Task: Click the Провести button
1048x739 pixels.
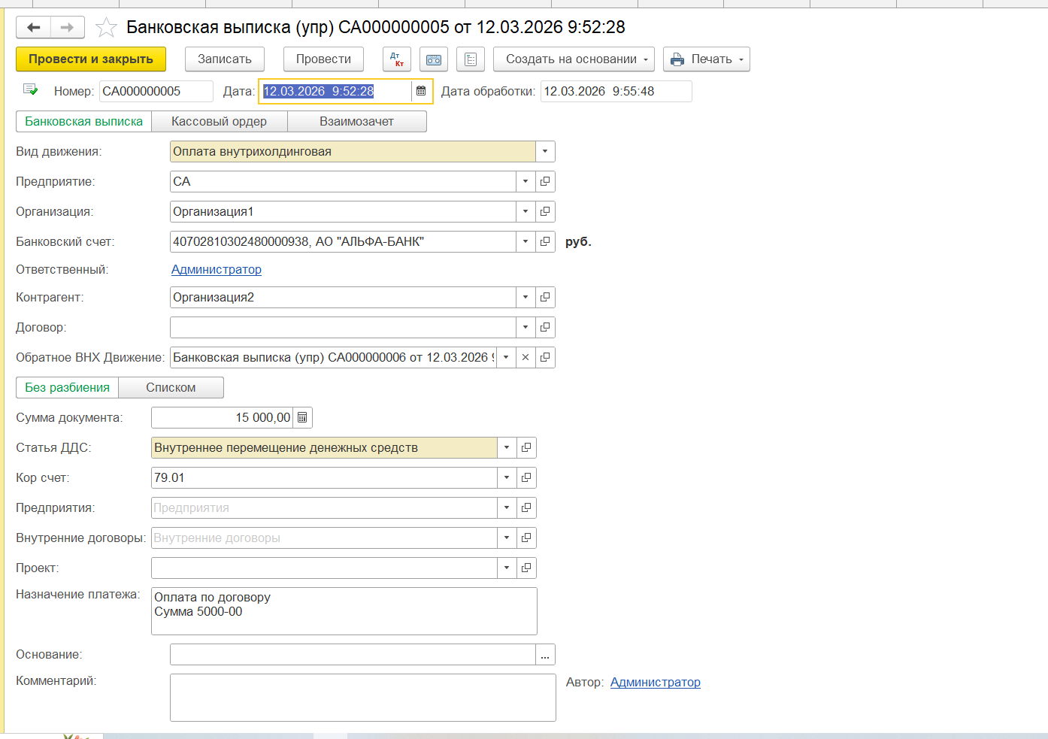Action: pyautogui.click(x=323, y=59)
